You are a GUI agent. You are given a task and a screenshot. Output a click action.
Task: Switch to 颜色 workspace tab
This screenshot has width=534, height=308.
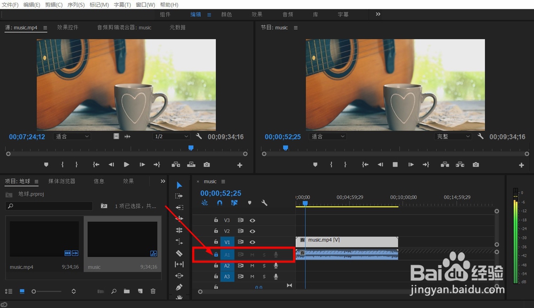tap(226, 14)
